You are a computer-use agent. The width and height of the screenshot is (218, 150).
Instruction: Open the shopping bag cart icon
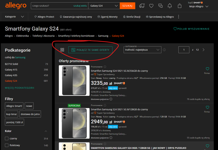point(180,6)
